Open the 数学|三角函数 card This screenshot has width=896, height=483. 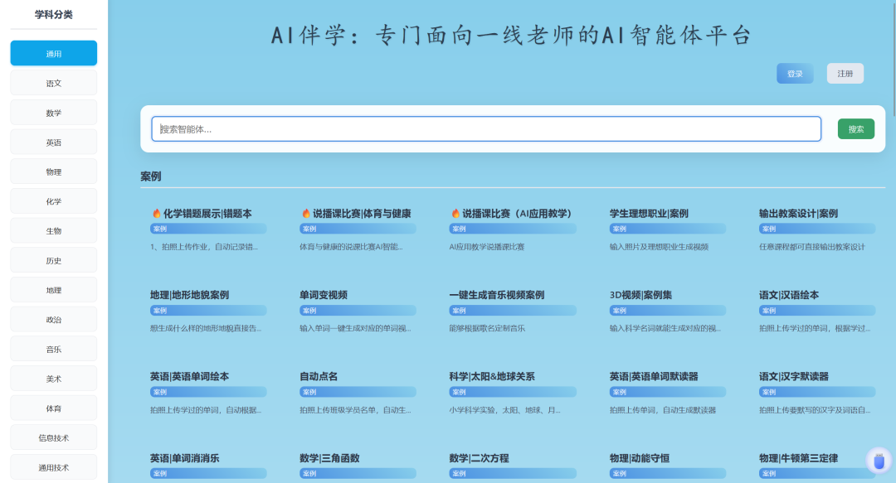coord(329,458)
